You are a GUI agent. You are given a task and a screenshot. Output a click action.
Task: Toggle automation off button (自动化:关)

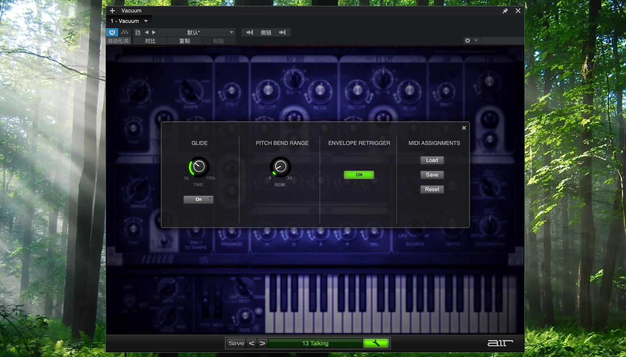click(118, 41)
